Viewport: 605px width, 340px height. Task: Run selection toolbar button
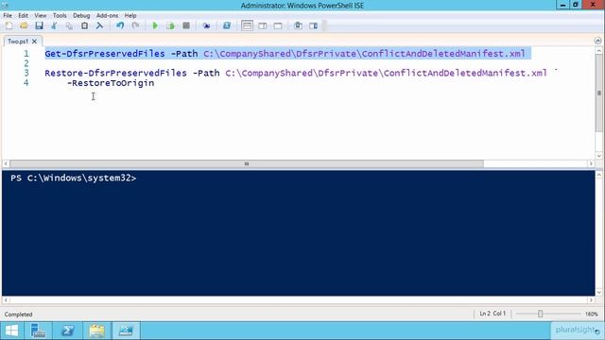[170, 25]
